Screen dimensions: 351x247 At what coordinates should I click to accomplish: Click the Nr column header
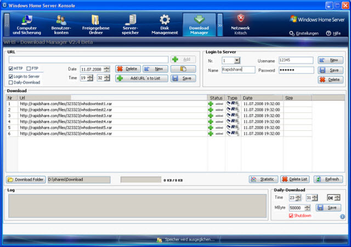12,98
